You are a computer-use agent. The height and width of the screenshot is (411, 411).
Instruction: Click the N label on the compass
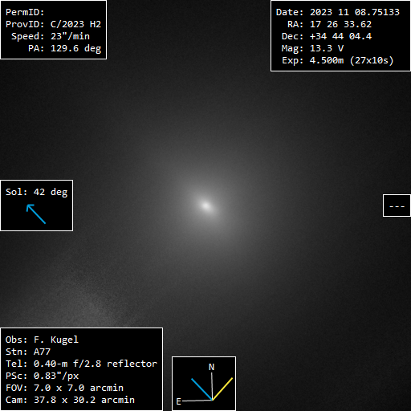pyautogui.click(x=211, y=367)
